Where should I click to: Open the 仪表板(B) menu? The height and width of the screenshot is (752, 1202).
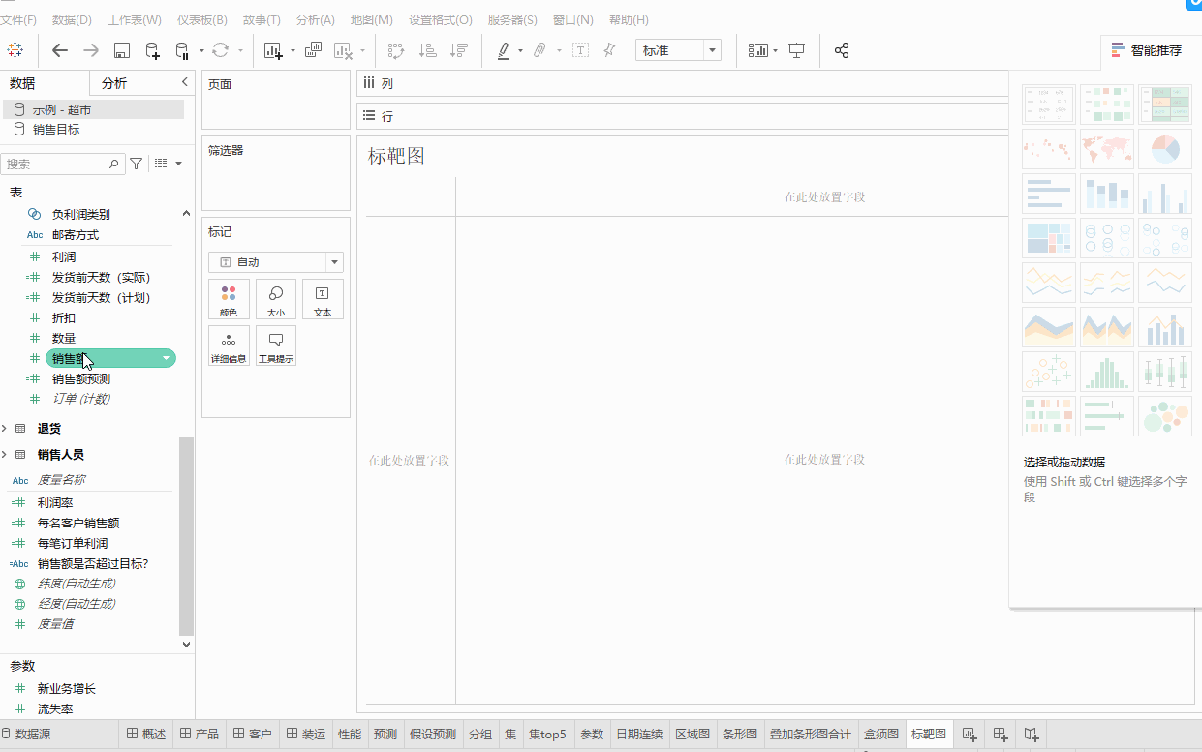coord(202,20)
